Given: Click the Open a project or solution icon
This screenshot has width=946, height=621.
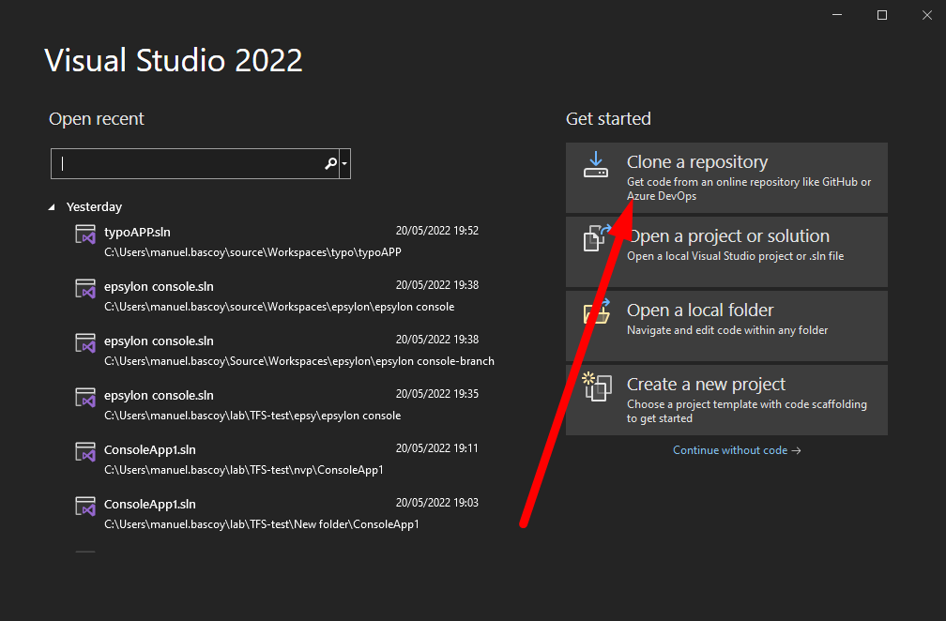Looking at the screenshot, I should coord(596,238).
